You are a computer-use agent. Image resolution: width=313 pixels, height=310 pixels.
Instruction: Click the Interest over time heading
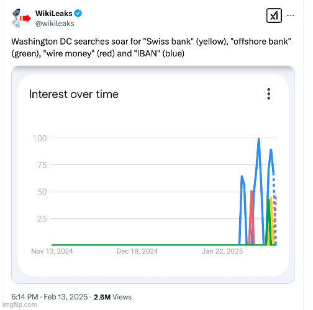(x=74, y=94)
